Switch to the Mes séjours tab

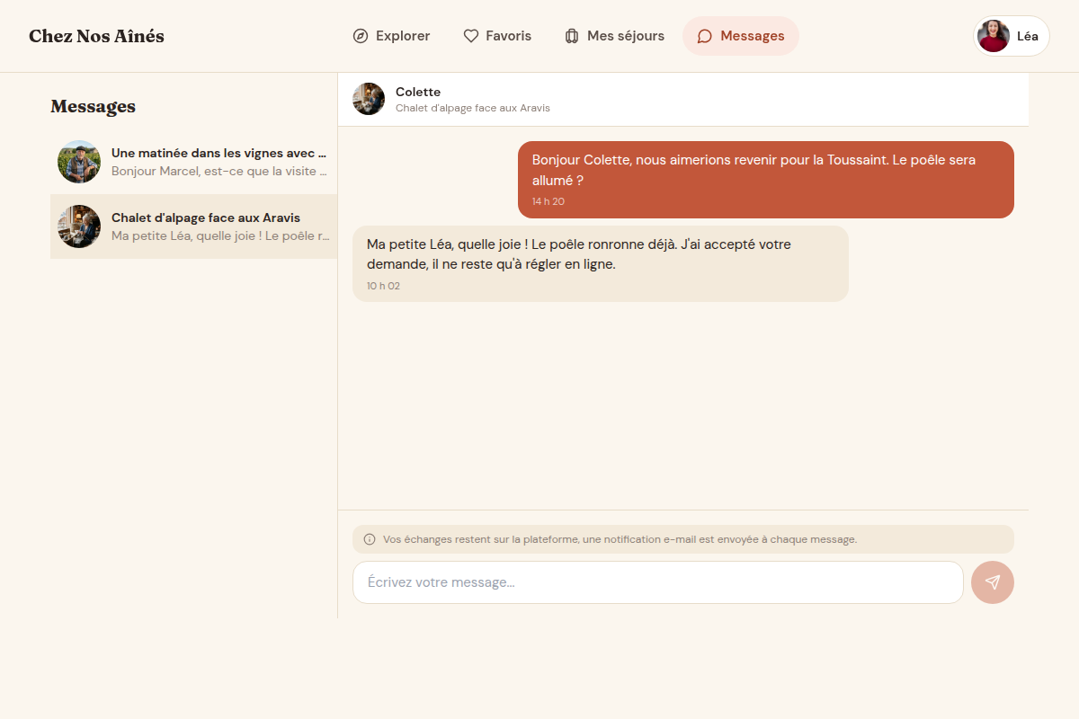coord(614,36)
